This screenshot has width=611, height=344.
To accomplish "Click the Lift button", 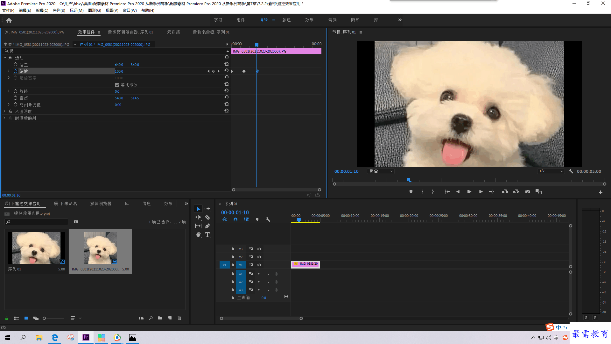I will click(x=505, y=192).
